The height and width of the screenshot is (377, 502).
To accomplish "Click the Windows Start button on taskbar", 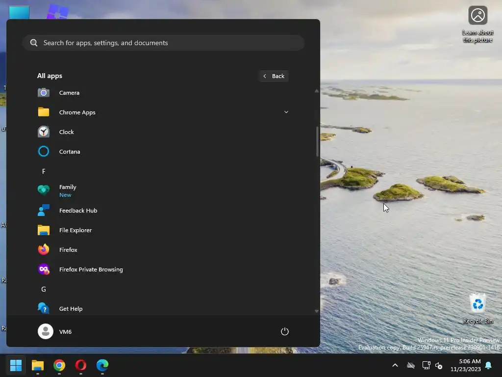I will tap(16, 365).
